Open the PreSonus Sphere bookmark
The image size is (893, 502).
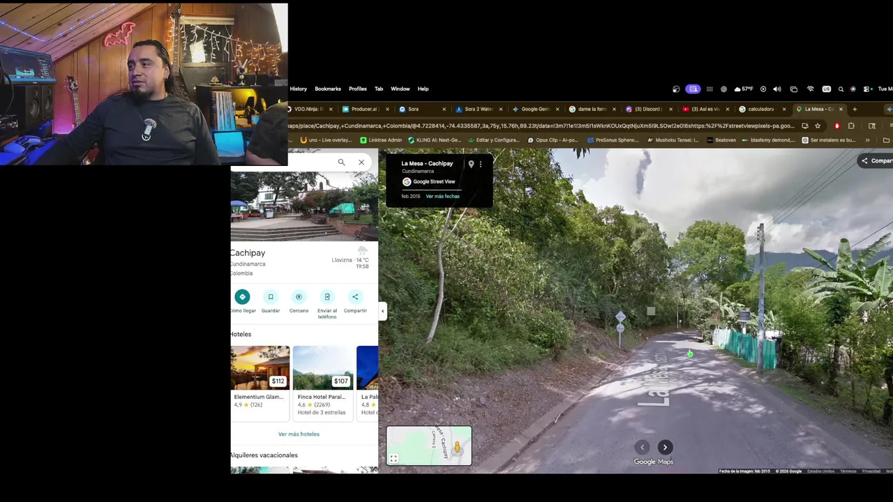pos(613,140)
